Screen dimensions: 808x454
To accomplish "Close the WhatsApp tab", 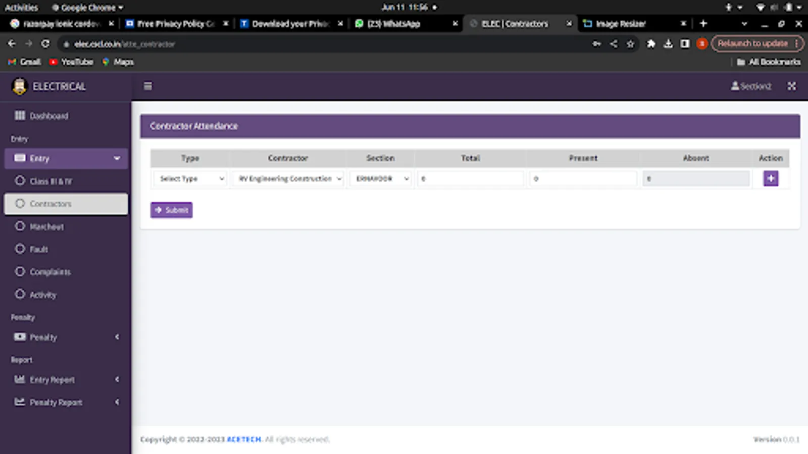I will click(x=455, y=24).
